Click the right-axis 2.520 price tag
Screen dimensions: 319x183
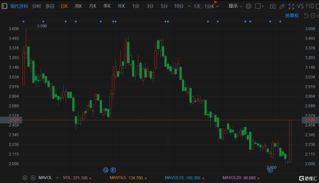pos(310,120)
